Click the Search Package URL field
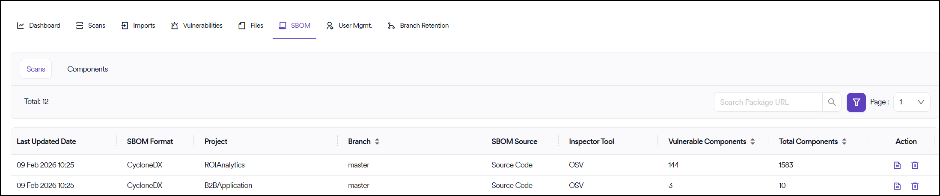 click(767, 102)
